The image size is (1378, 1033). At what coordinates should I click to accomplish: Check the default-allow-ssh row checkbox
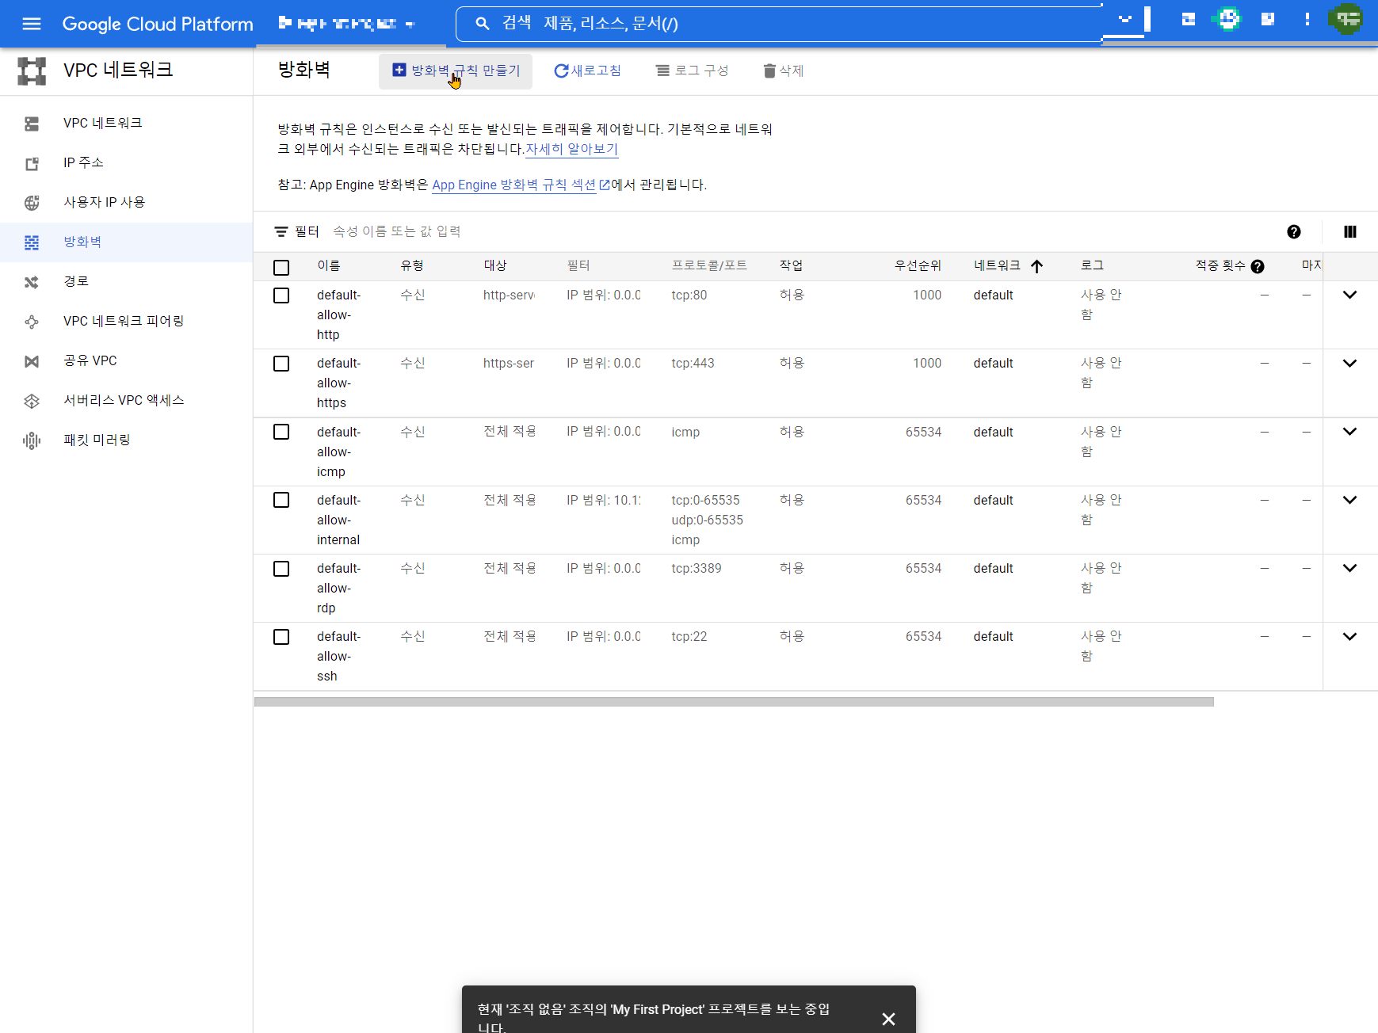coord(281,637)
